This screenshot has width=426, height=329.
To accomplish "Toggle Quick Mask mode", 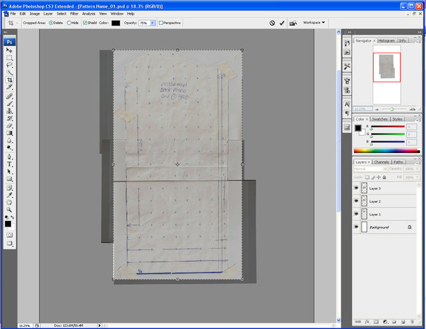I will tap(9, 235).
